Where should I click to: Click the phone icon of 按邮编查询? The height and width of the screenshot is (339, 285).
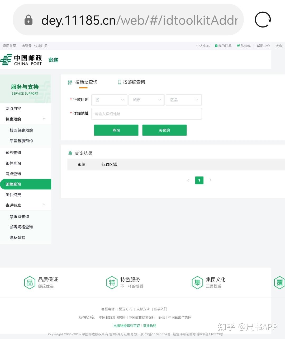(119, 82)
